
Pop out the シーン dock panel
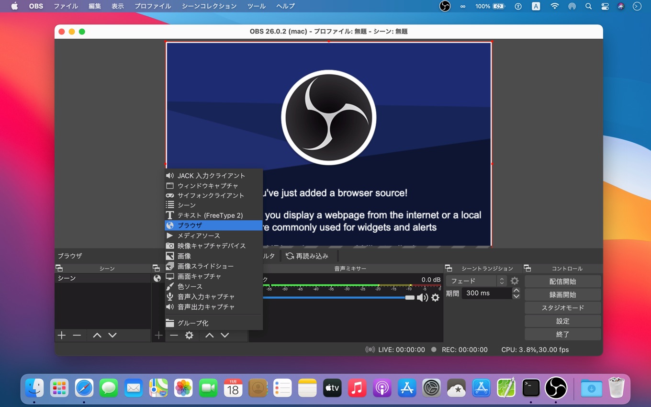[x=59, y=269]
